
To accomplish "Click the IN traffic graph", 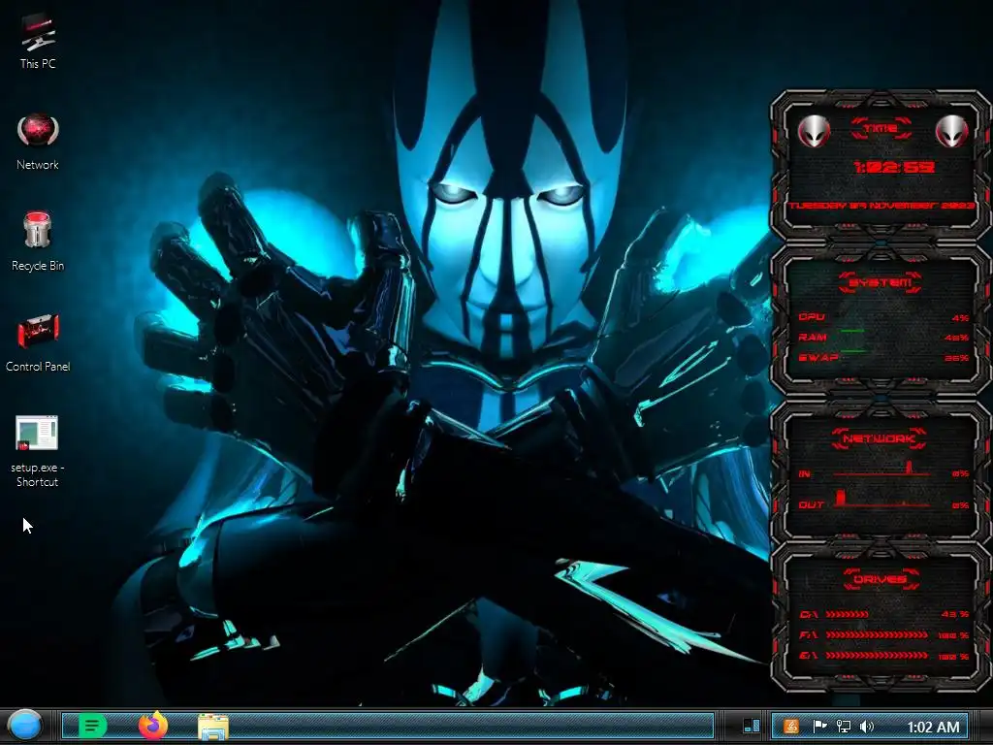I will pyautogui.click(x=881, y=469).
